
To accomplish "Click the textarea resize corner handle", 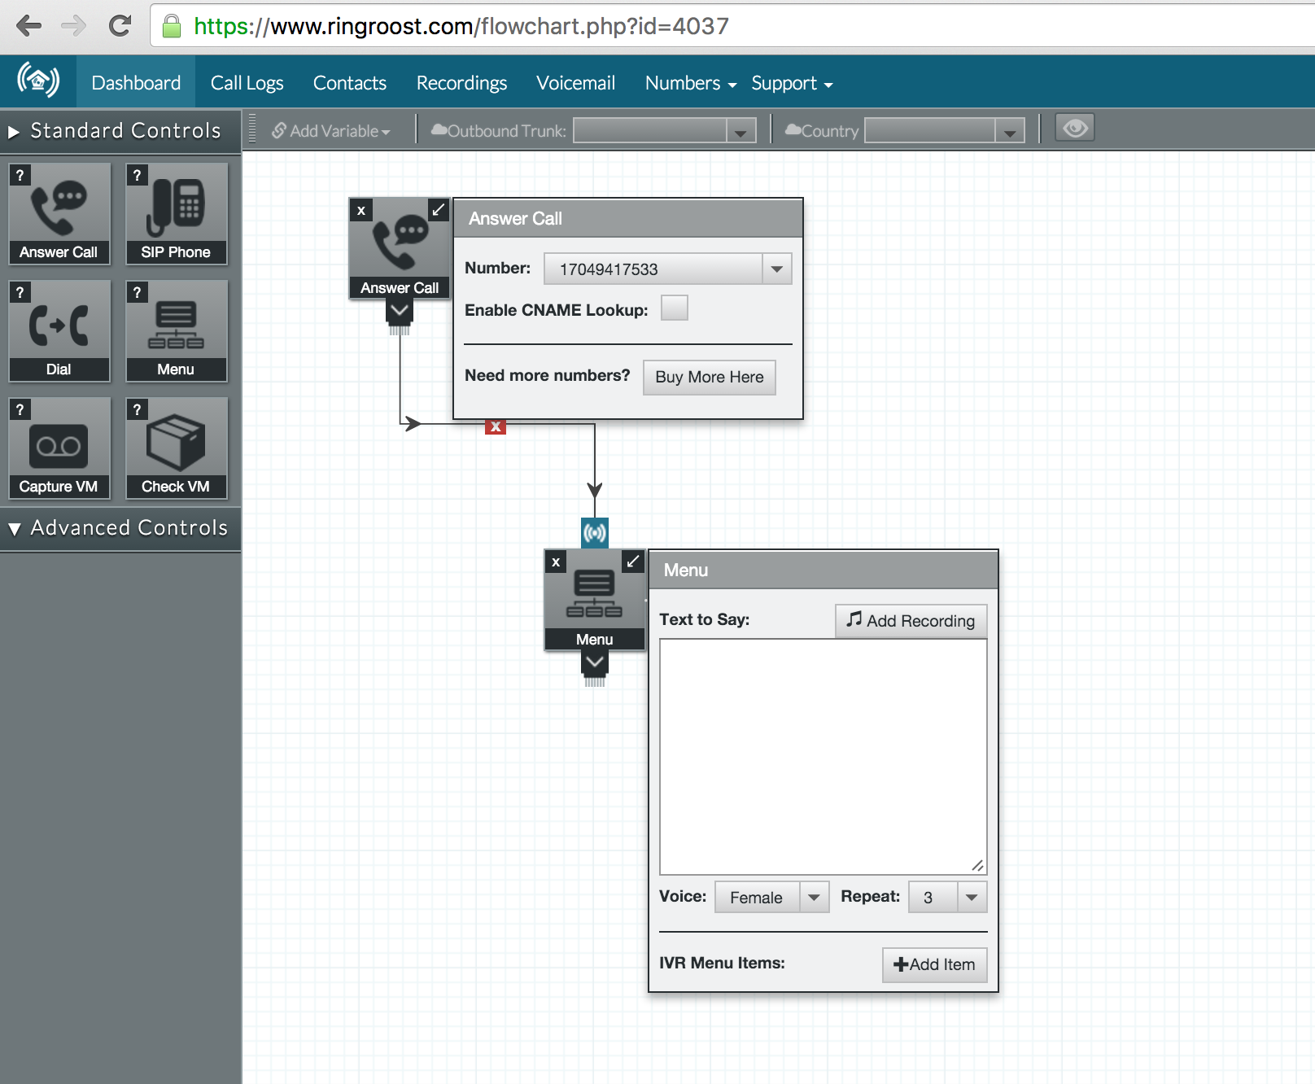I will coord(977,865).
